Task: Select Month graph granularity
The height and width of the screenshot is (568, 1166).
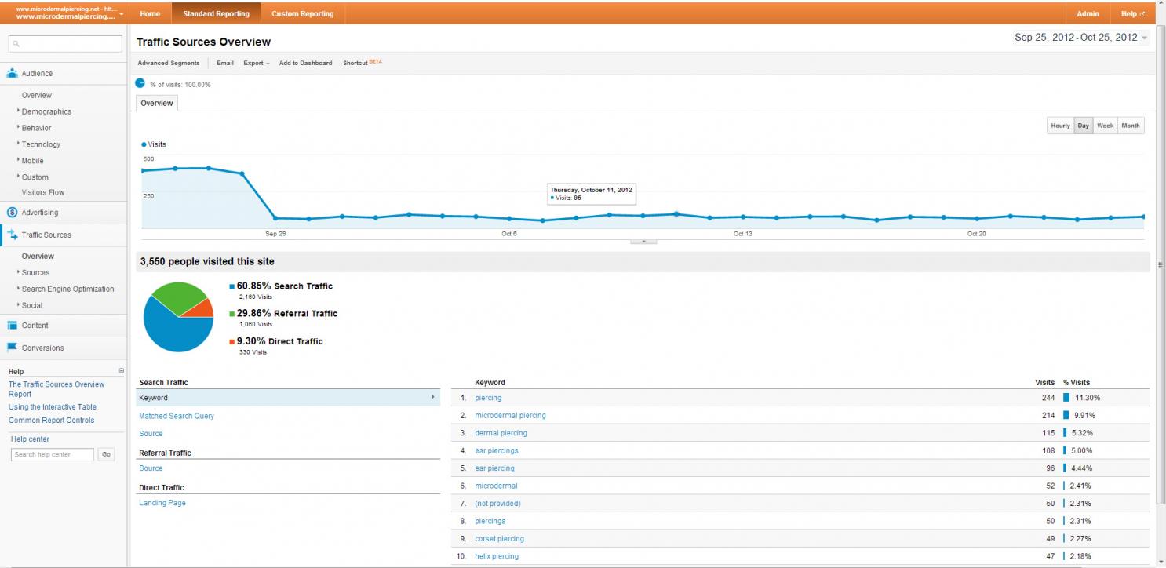Action: [1131, 126]
